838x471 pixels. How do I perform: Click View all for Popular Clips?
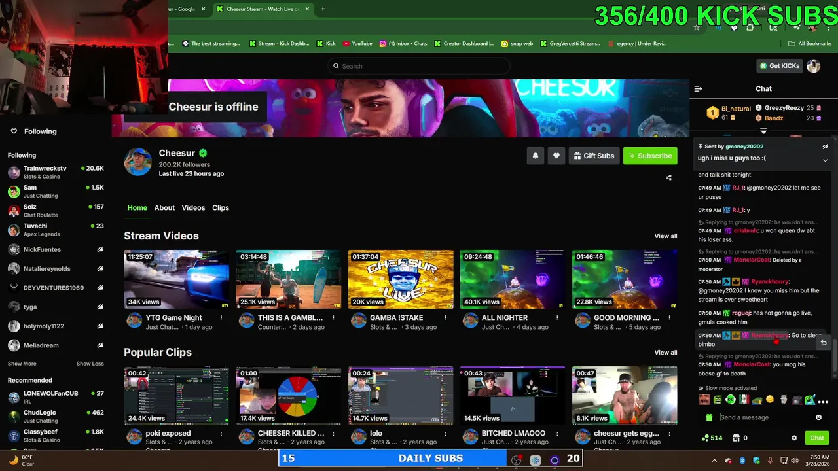point(666,353)
